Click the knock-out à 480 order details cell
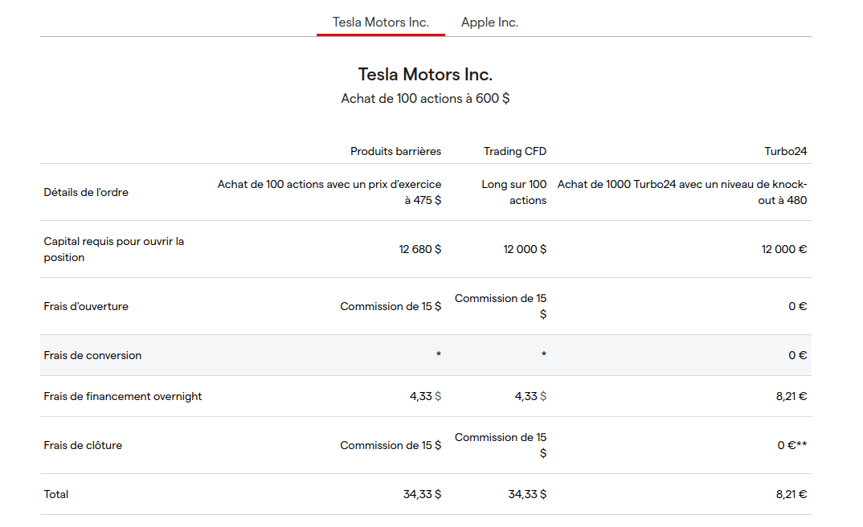 pos(682,192)
